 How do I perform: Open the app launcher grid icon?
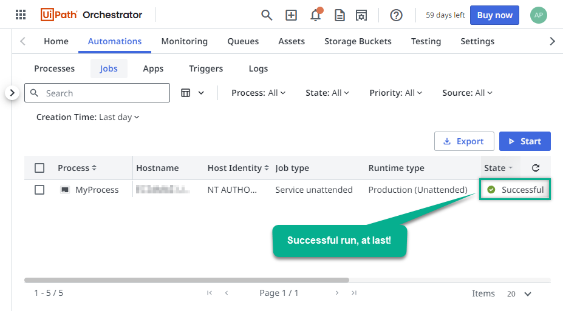pos(21,15)
